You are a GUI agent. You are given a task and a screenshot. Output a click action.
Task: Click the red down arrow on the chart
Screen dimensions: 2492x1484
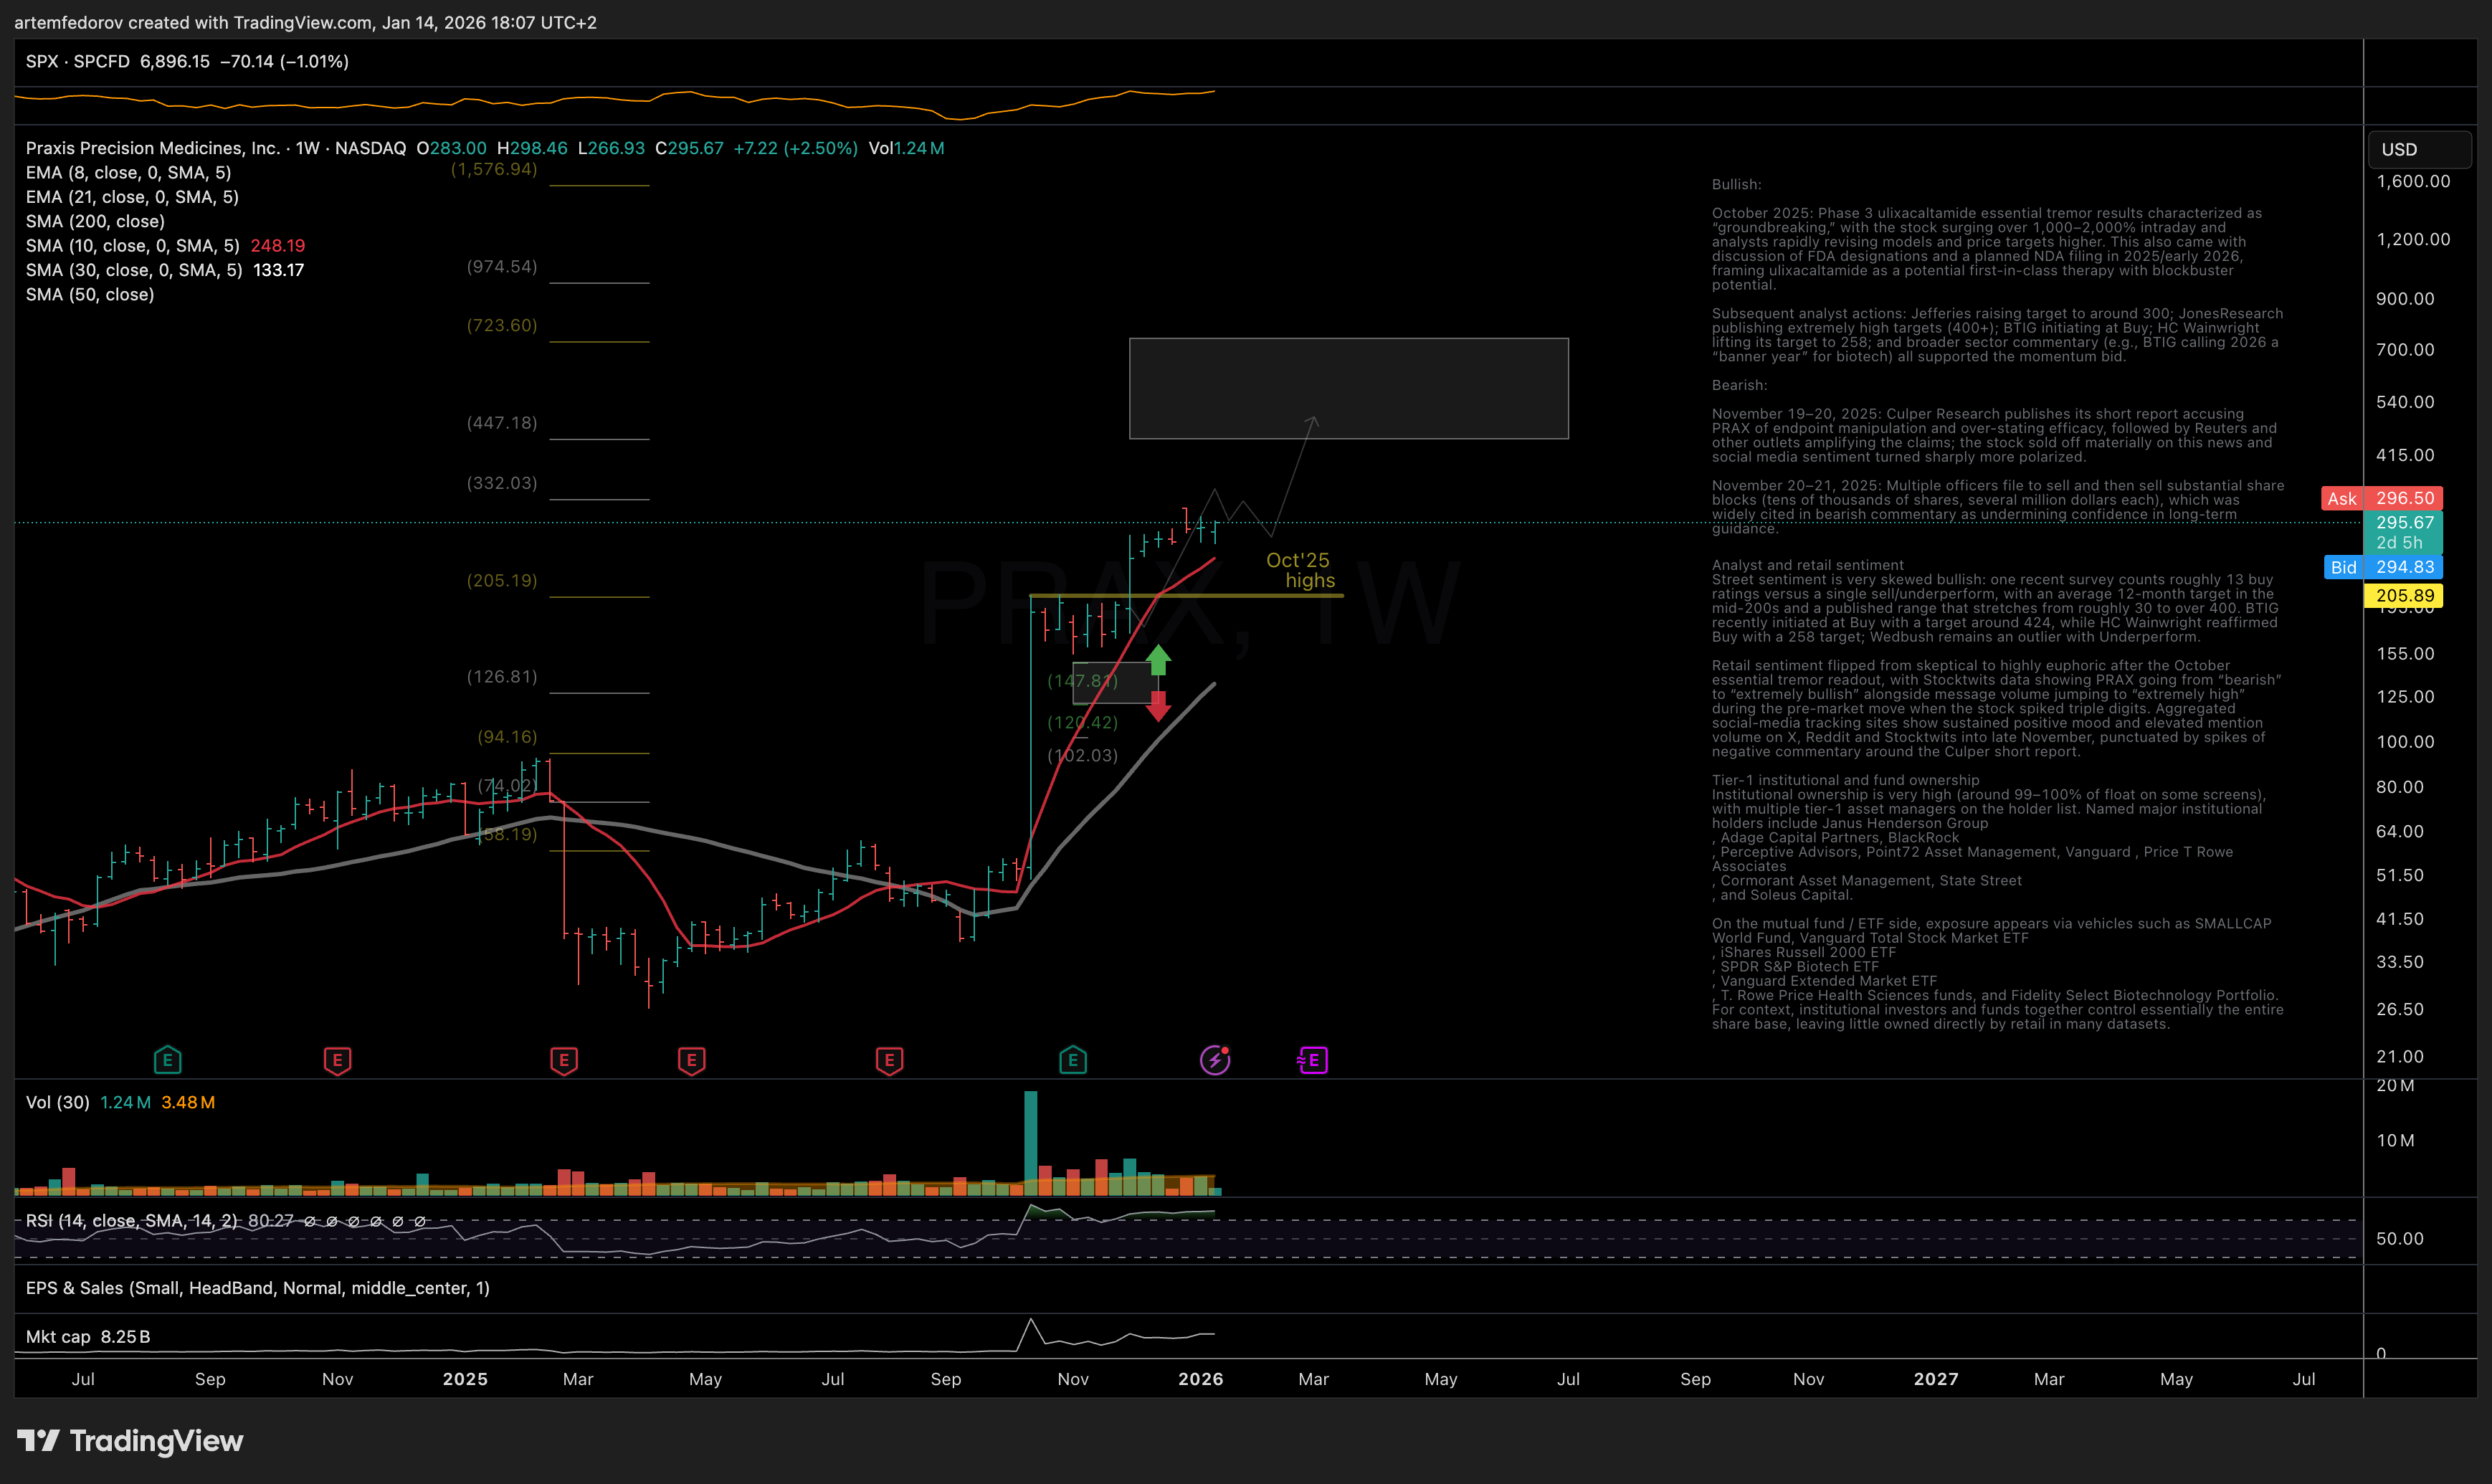[x=1158, y=706]
